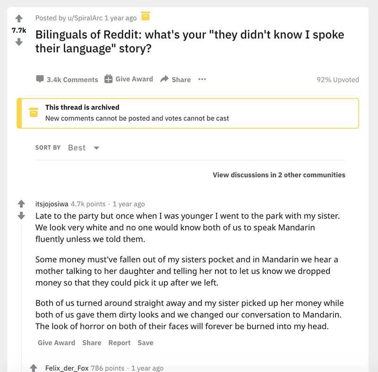Open the three-dot overflow menu on the post

[201, 80]
